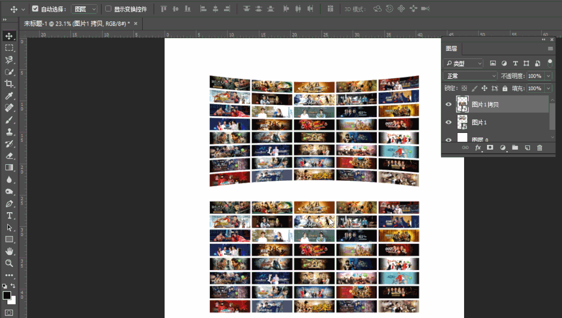Viewport: 562px width, 318px height.
Task: Click add layer style fx icon
Action: pos(478,148)
